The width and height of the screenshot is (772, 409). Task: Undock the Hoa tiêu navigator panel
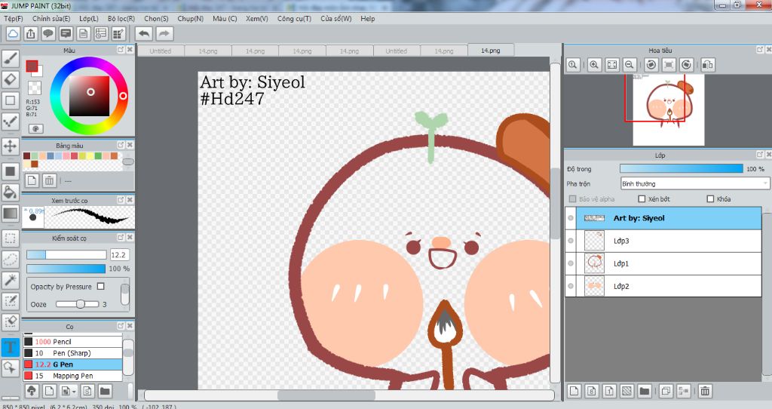click(760, 50)
